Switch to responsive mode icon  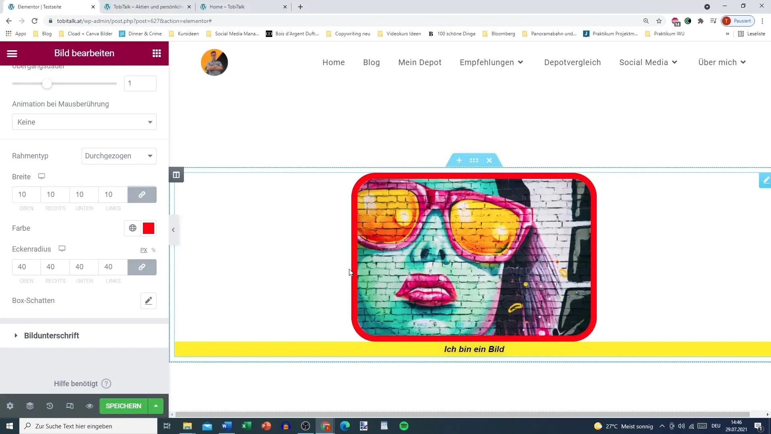pos(70,406)
